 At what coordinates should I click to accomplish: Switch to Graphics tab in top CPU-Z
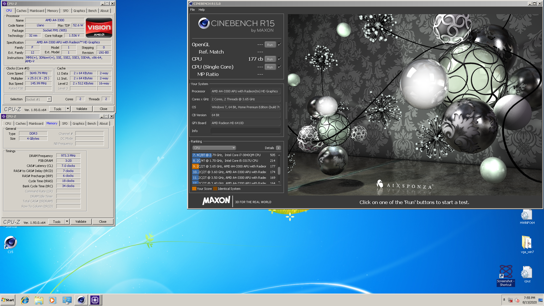(x=79, y=11)
